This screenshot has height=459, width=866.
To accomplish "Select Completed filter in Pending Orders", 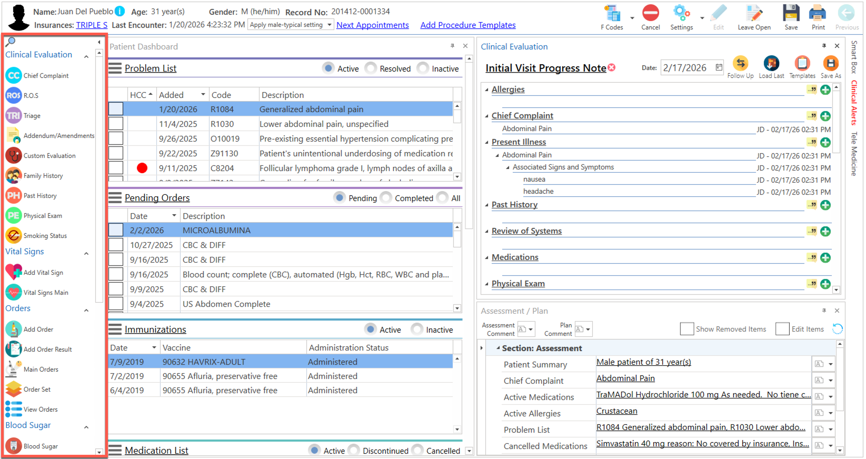I will (x=386, y=198).
